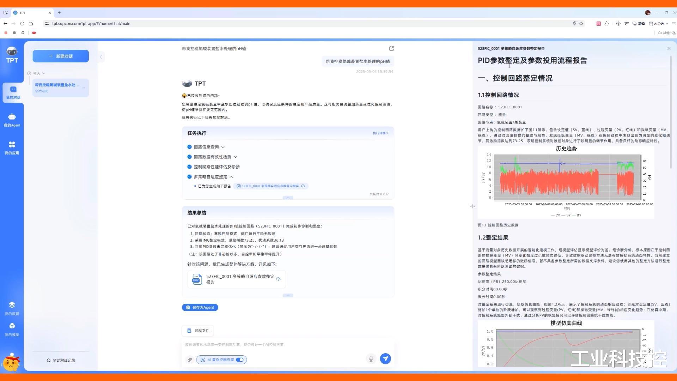This screenshot has width=677, height=381.
Task: Click the microphone voice input icon
Action: [371, 359]
